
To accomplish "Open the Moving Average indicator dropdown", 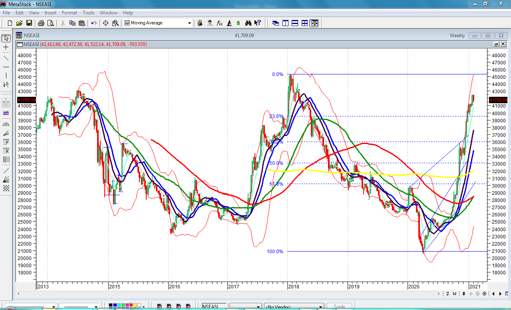I will pyautogui.click(x=189, y=23).
